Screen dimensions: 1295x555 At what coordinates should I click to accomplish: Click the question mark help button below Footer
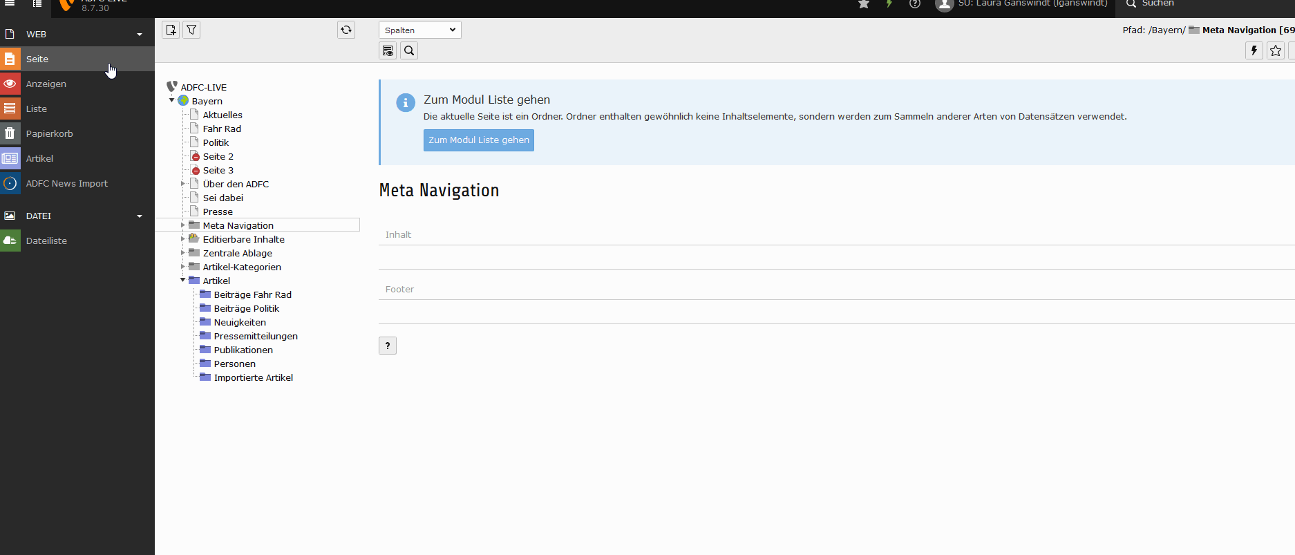(388, 346)
